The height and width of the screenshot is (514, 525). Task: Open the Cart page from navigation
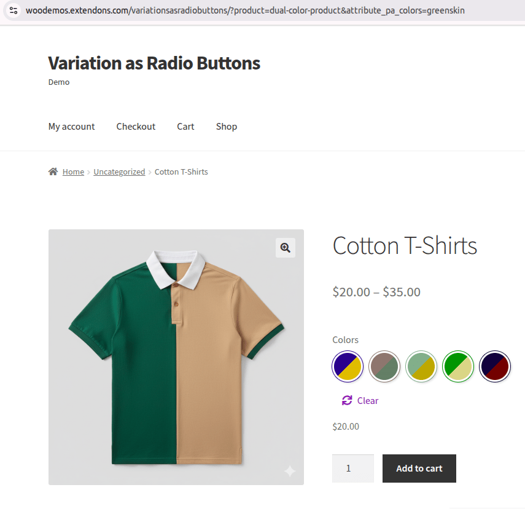(185, 127)
